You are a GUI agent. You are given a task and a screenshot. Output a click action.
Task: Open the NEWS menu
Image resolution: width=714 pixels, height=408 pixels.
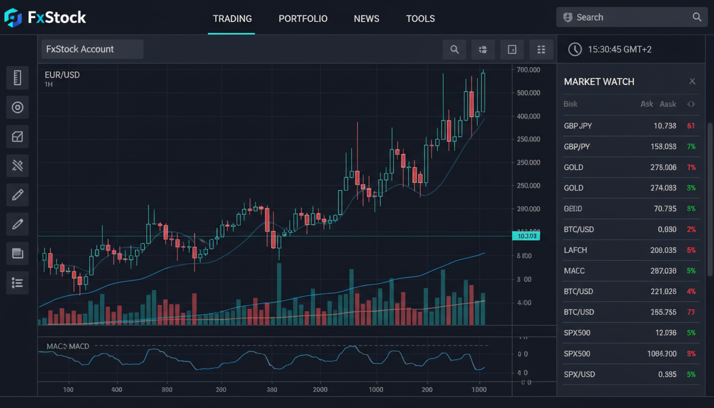[366, 19]
